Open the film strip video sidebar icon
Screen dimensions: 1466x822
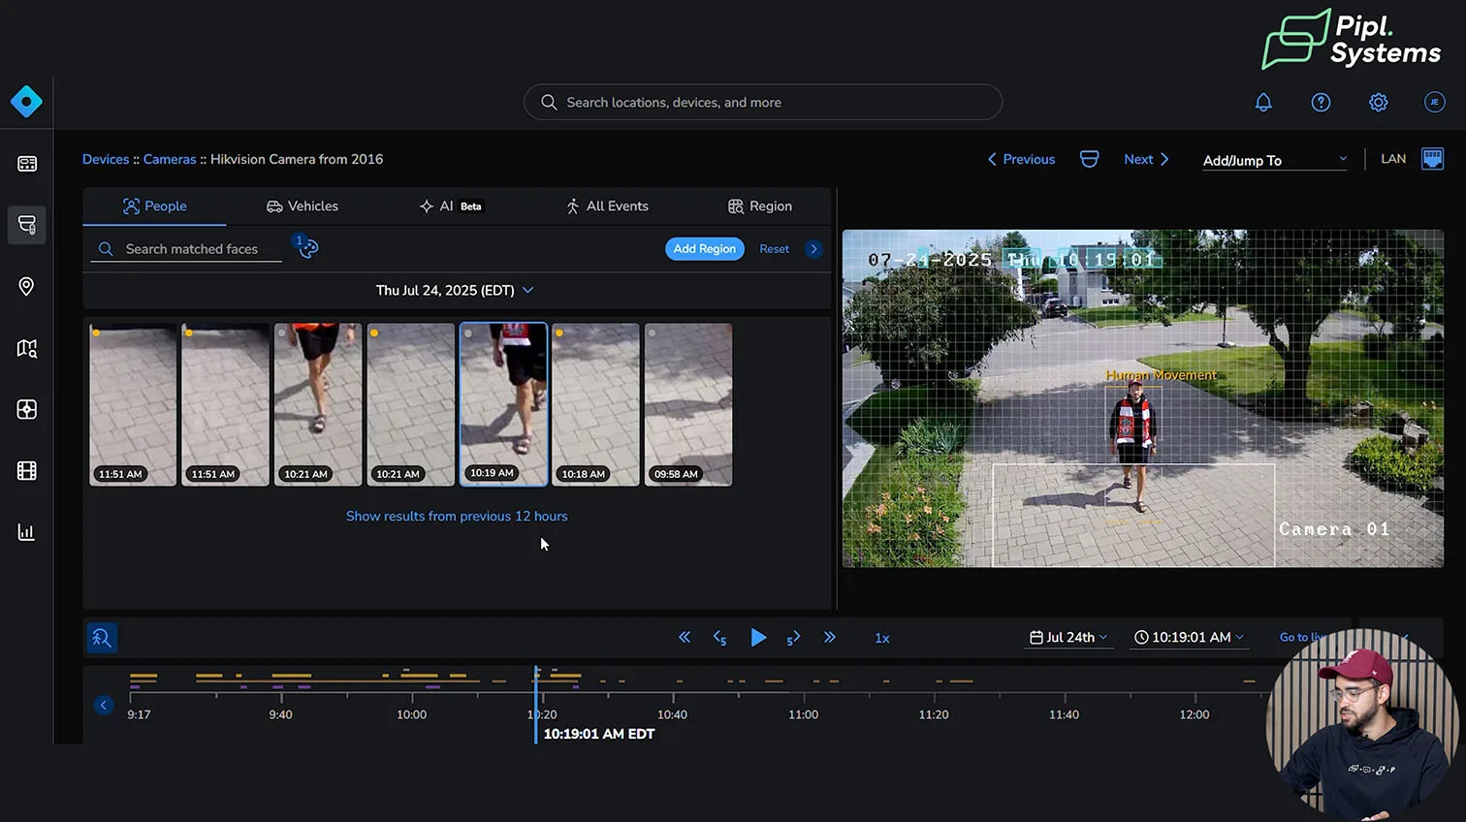coord(26,471)
